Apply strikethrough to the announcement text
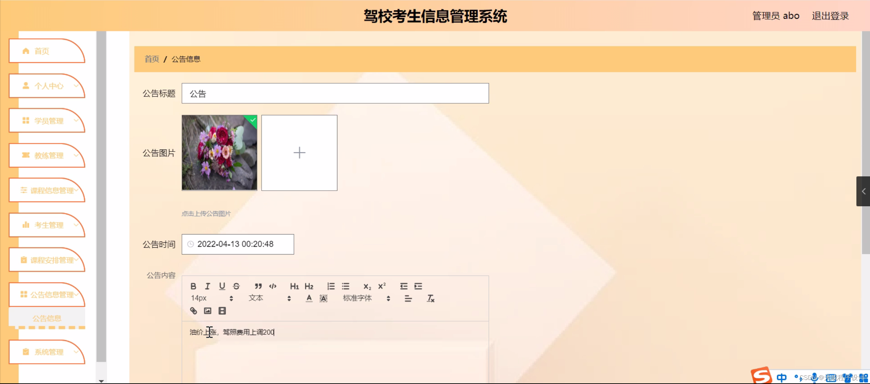Screen dimensions: 870x384 [x=236, y=286]
